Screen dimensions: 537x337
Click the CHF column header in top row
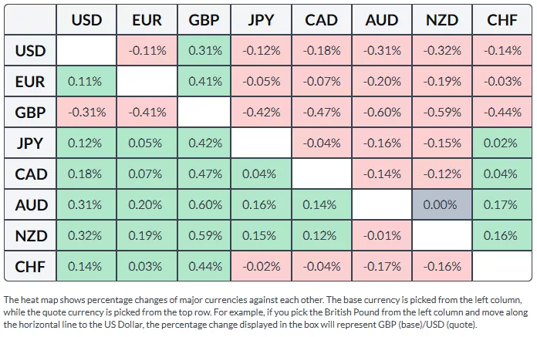click(x=502, y=20)
